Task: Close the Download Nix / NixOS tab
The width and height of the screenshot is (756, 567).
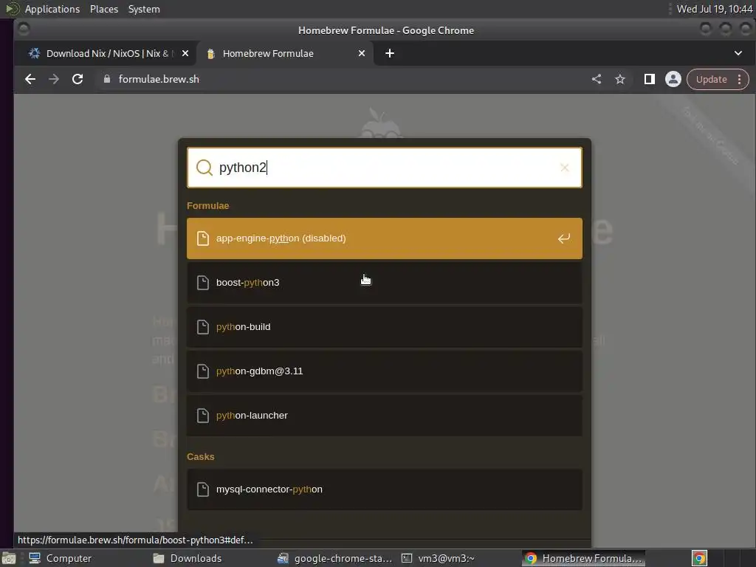Action: 185,53
